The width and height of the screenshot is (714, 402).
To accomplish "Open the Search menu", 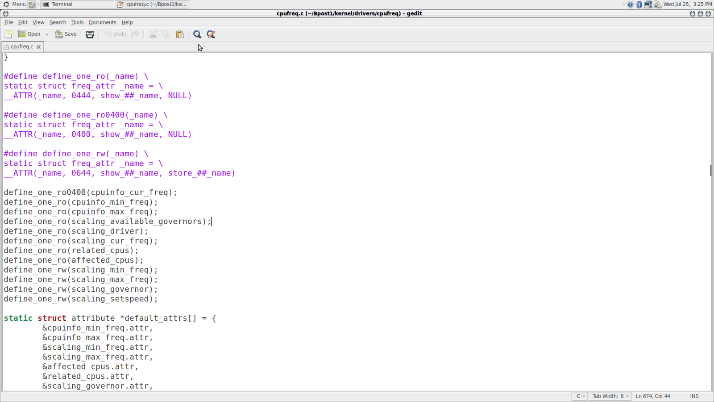I will pyautogui.click(x=58, y=22).
